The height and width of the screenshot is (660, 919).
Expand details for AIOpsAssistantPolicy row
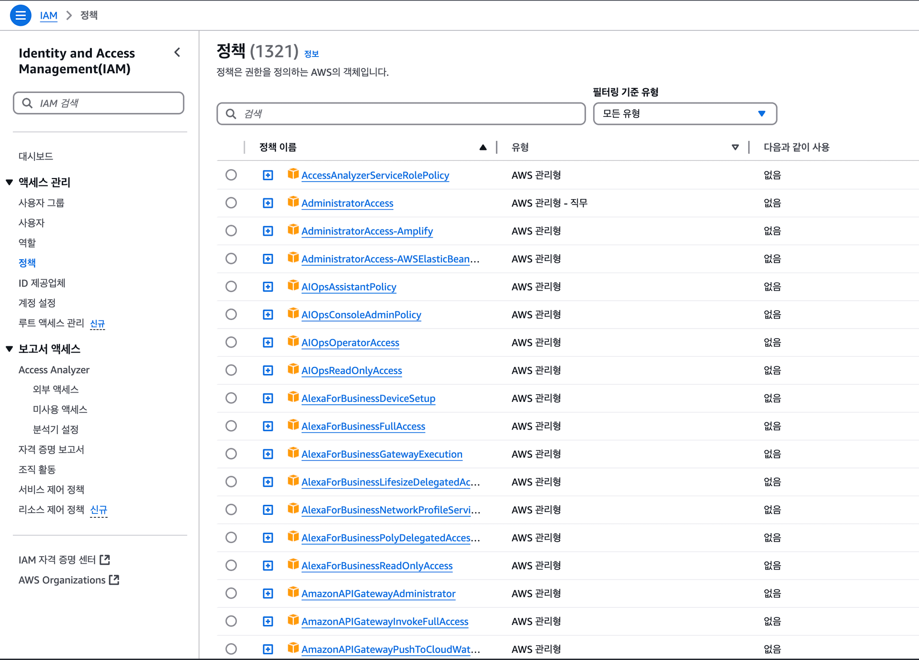coord(268,287)
